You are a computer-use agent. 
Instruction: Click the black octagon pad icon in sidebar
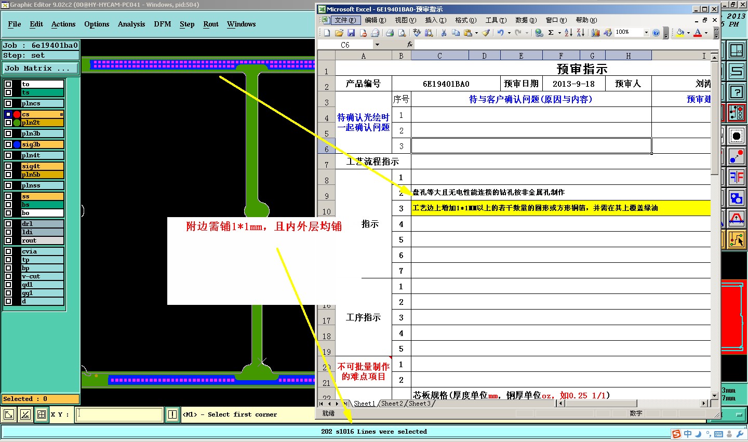737,136
